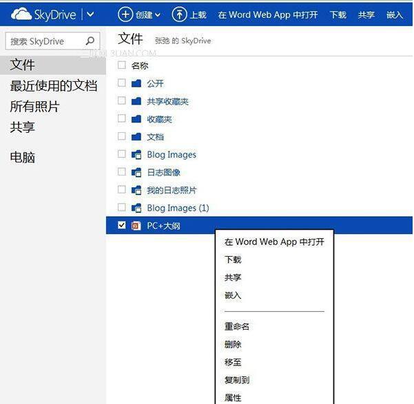Open 所有照片 in the sidebar
This screenshot has height=404, width=414.
tap(34, 107)
